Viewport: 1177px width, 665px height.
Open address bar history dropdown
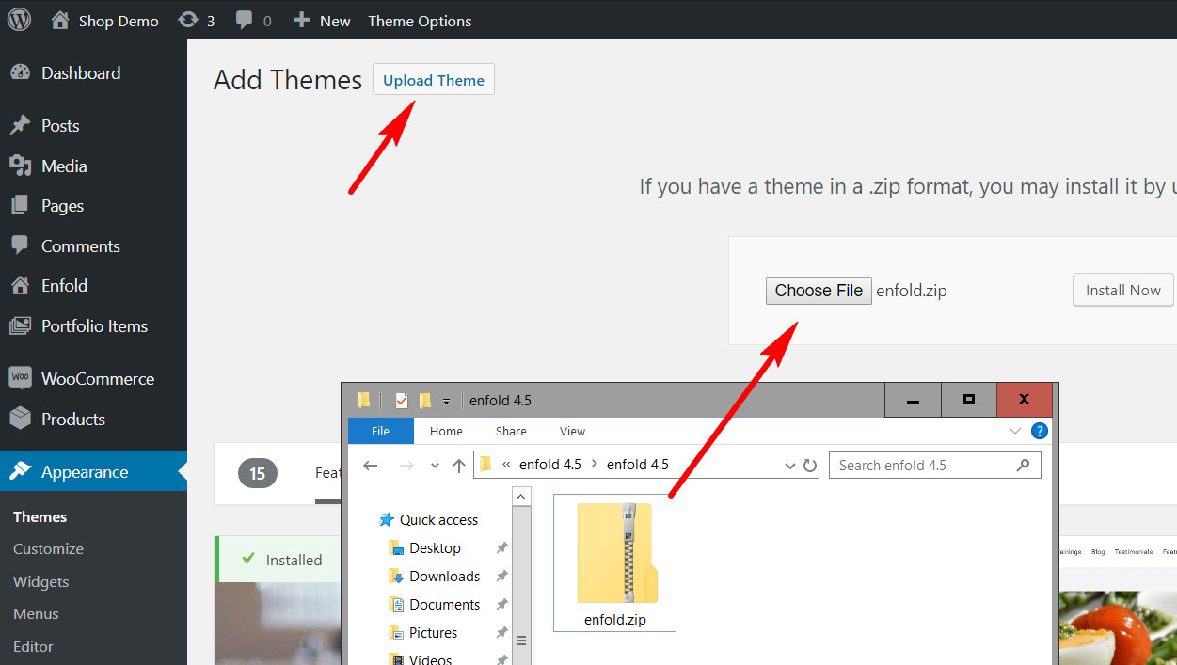[x=790, y=466]
